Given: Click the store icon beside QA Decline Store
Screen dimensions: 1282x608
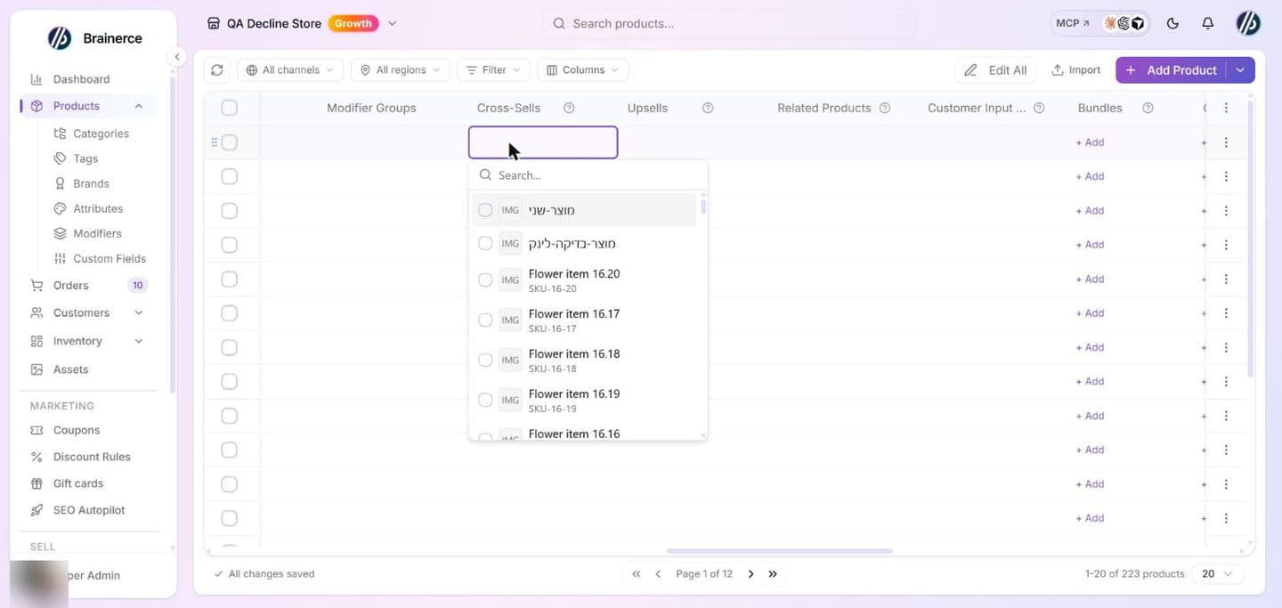Looking at the screenshot, I should (x=213, y=23).
